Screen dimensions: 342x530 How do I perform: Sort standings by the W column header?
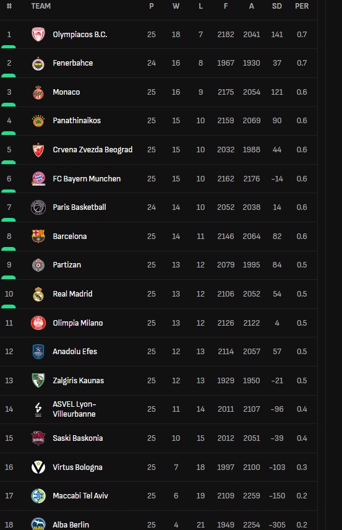[176, 6]
